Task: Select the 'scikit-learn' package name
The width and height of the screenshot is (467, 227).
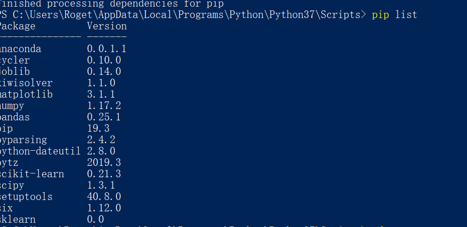Action: click(32, 174)
